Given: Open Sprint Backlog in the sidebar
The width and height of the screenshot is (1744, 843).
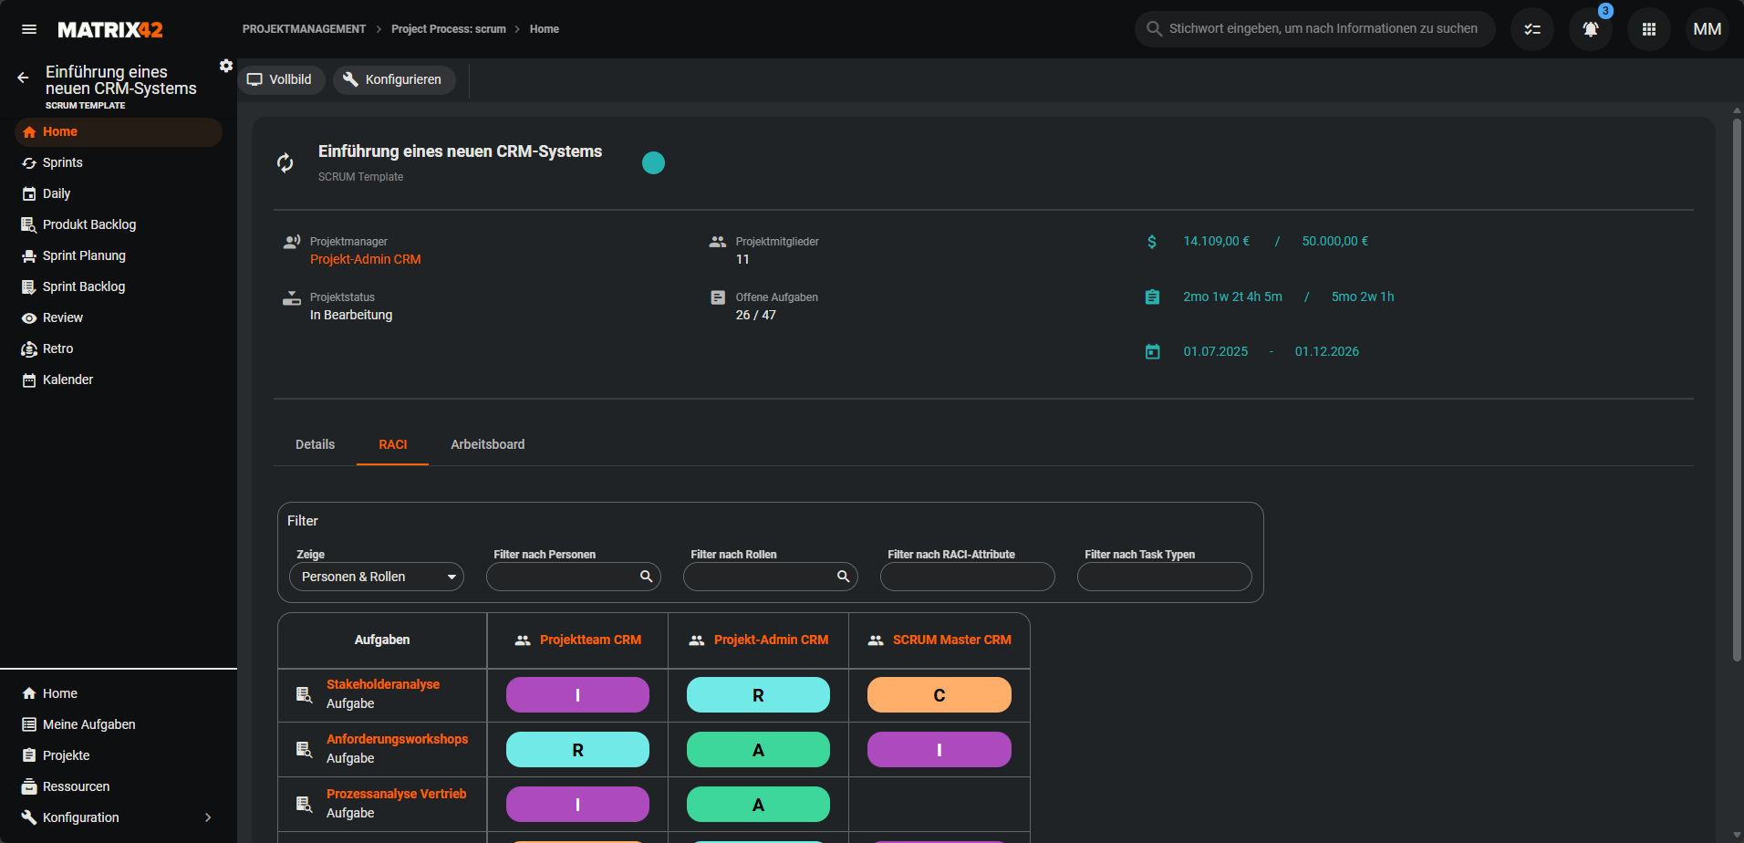Looking at the screenshot, I should point(84,286).
